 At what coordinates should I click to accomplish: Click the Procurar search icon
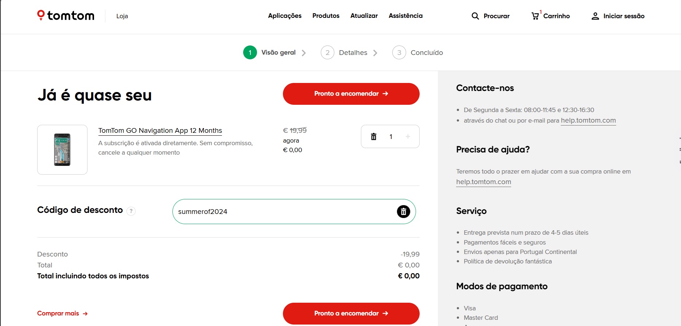pyautogui.click(x=475, y=16)
